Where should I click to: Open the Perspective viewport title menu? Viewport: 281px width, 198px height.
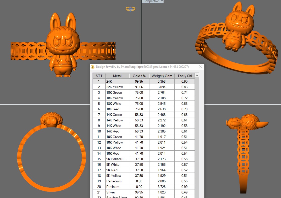[151, 2]
